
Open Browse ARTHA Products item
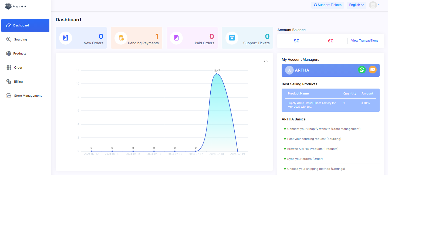click(313, 149)
